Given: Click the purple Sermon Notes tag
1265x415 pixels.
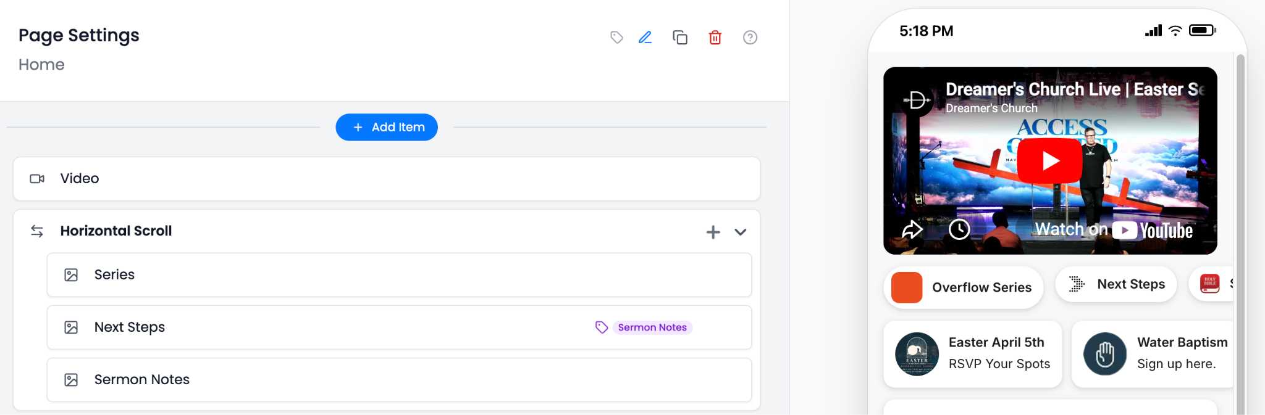Looking at the screenshot, I should pos(652,327).
